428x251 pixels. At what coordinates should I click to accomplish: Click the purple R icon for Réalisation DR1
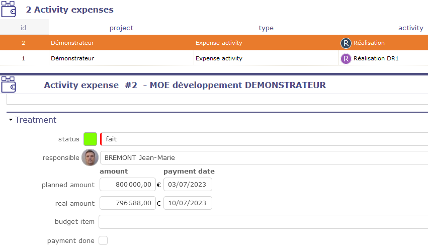(346, 58)
